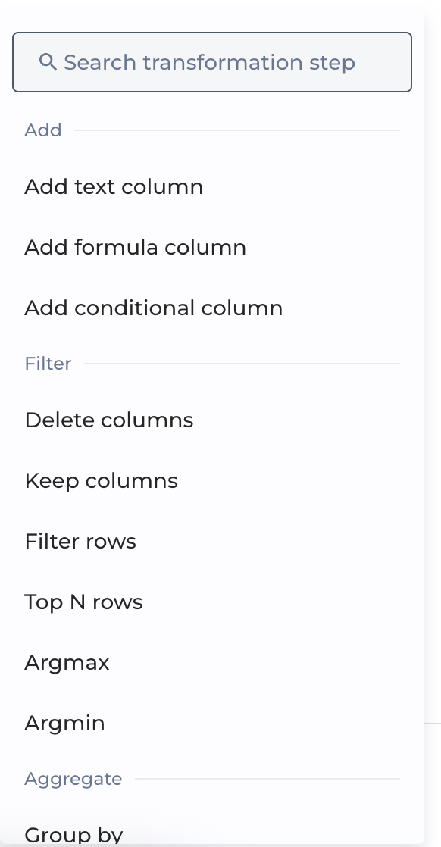The width and height of the screenshot is (441, 847).
Task: Select the Argmin transformation step
Action: (x=64, y=723)
